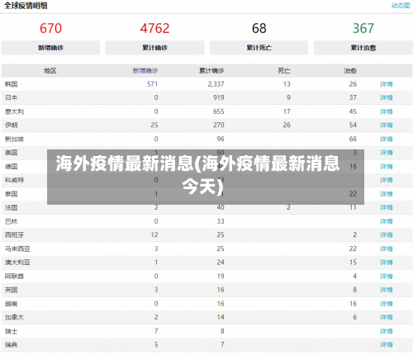This screenshot has width=413, height=355.
Task: Select the 越南 region name
Action: tap(12, 304)
